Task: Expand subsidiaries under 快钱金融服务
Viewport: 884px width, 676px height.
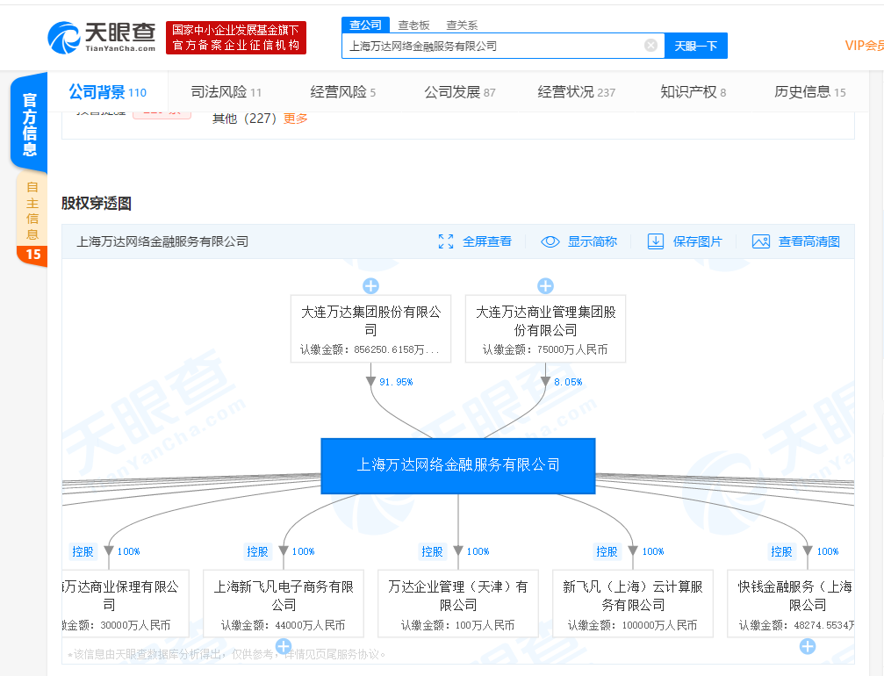Action: tap(808, 647)
